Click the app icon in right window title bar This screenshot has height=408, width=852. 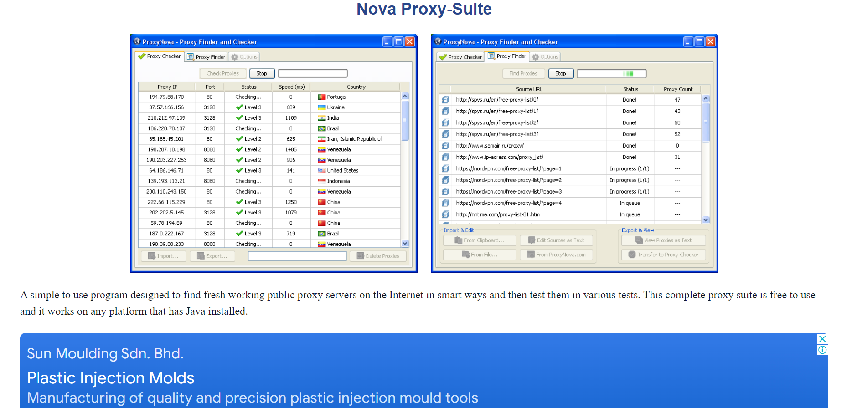438,41
